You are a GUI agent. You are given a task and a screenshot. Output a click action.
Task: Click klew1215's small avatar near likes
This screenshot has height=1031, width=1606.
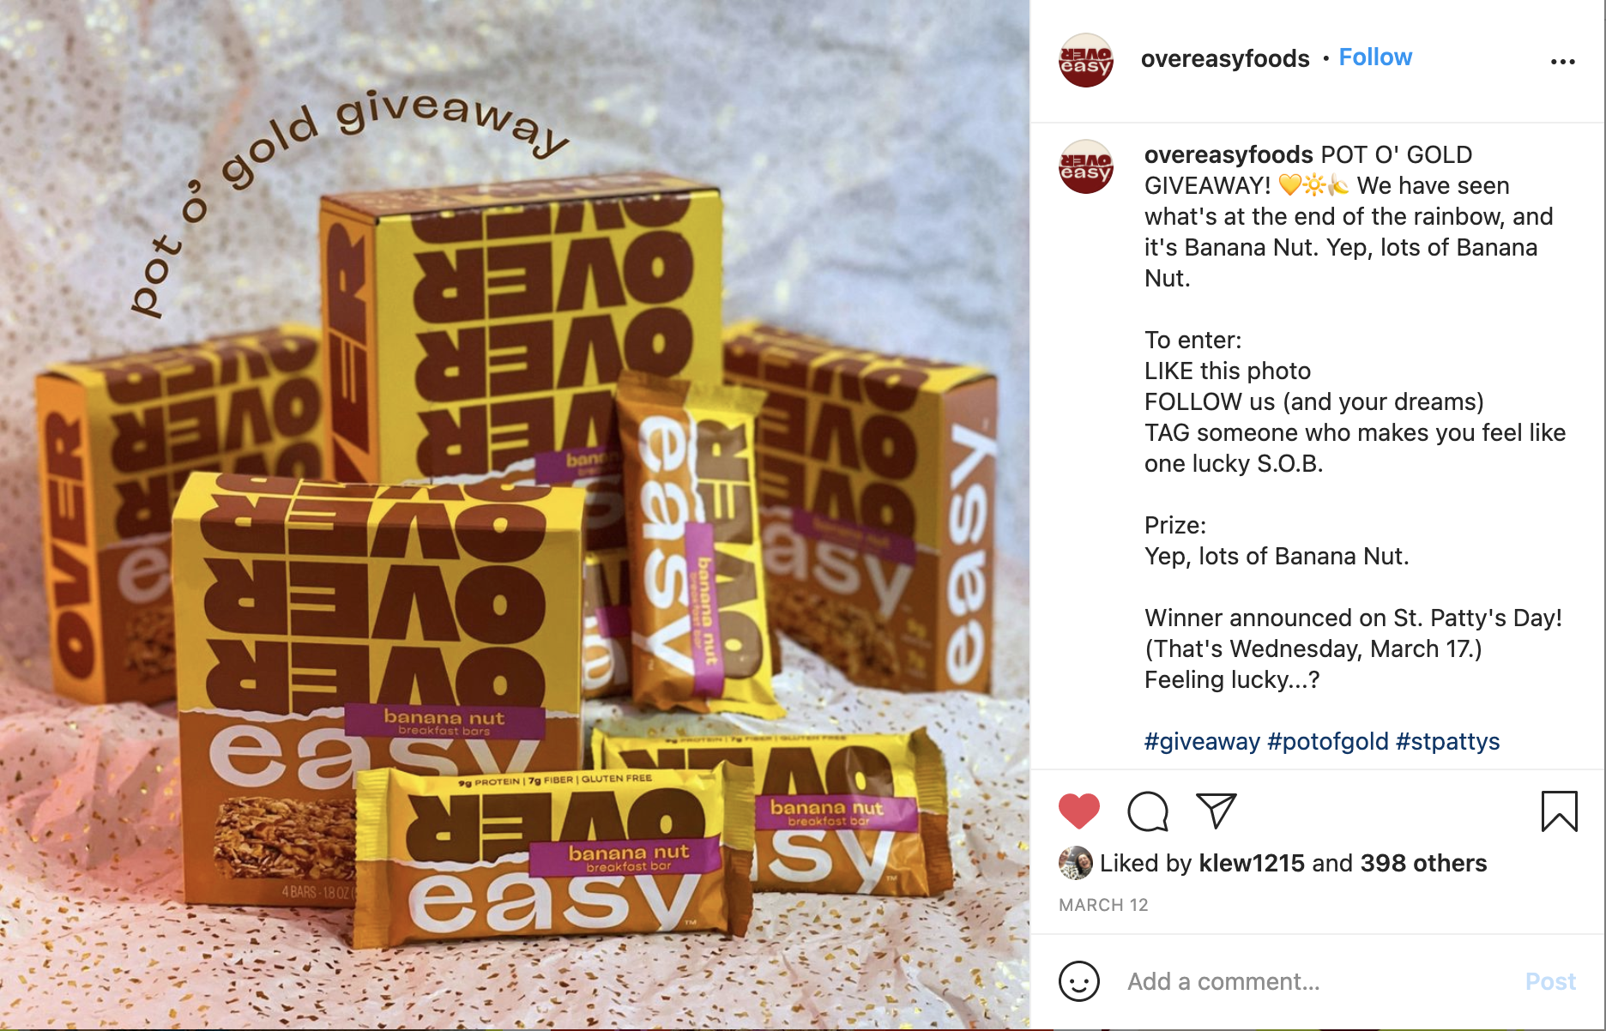[1076, 863]
